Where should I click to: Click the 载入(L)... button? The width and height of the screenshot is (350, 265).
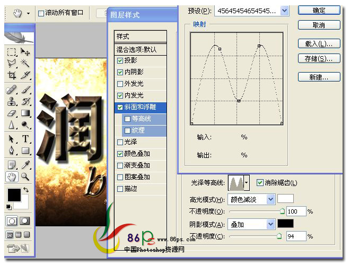319,43
